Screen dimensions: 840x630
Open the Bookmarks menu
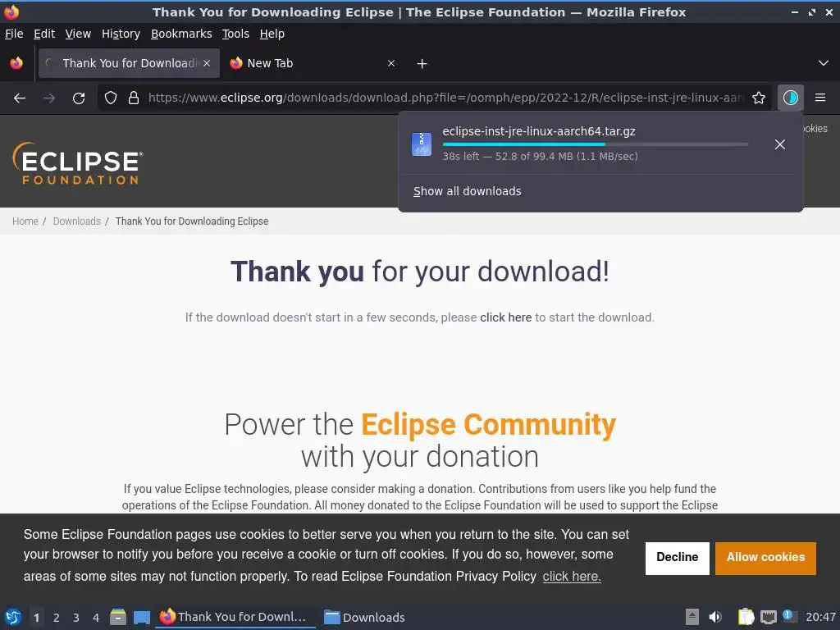tap(181, 34)
